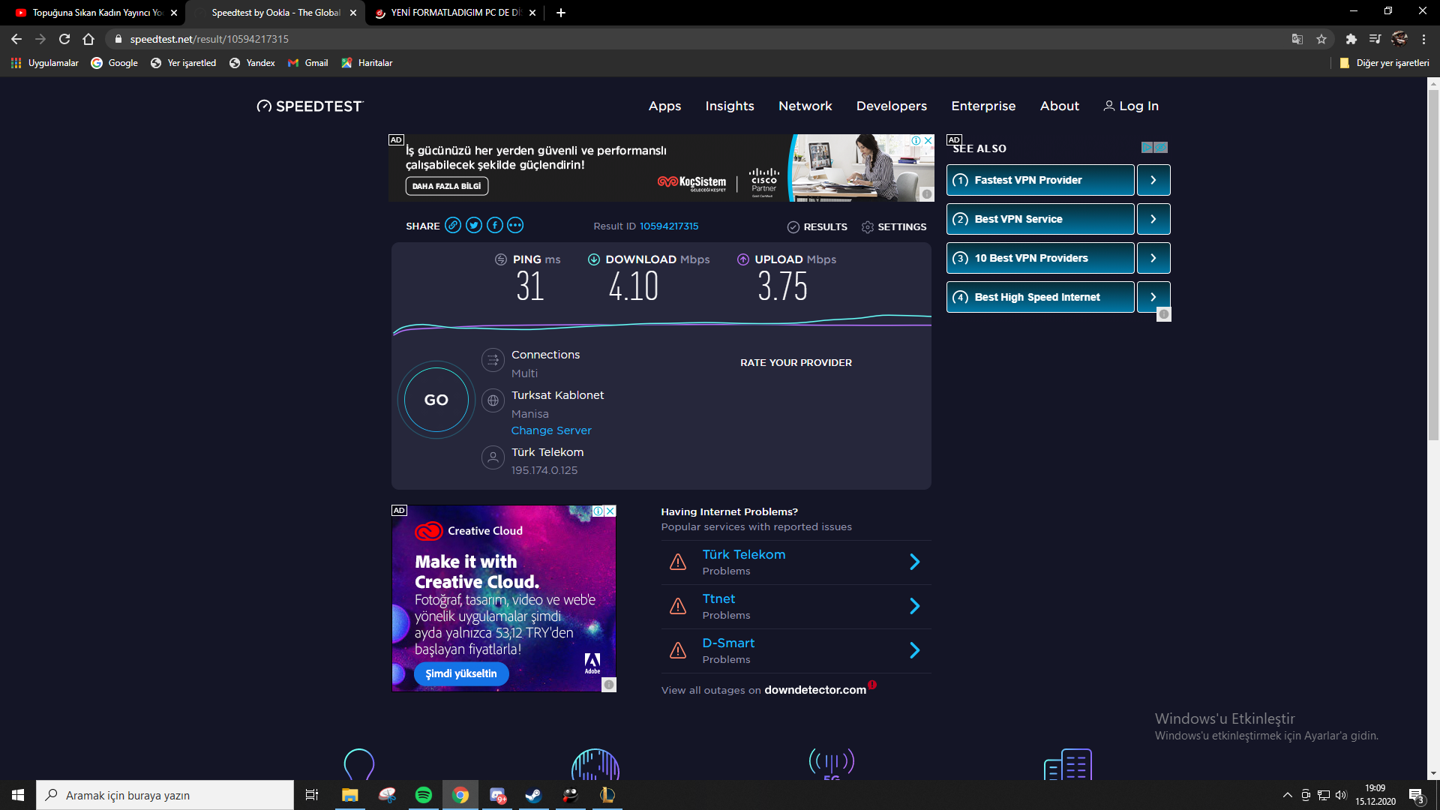This screenshot has height=810, width=1440.
Task: Click the Speedtest logo
Action: [310, 106]
